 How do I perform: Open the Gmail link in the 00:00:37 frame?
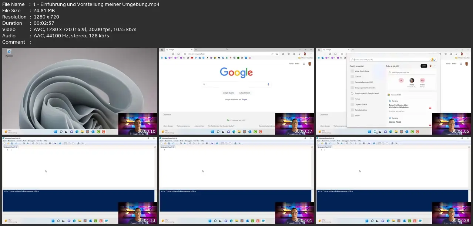[x=291, y=64]
